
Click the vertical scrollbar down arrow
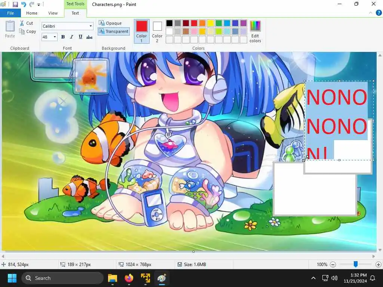[380, 250]
